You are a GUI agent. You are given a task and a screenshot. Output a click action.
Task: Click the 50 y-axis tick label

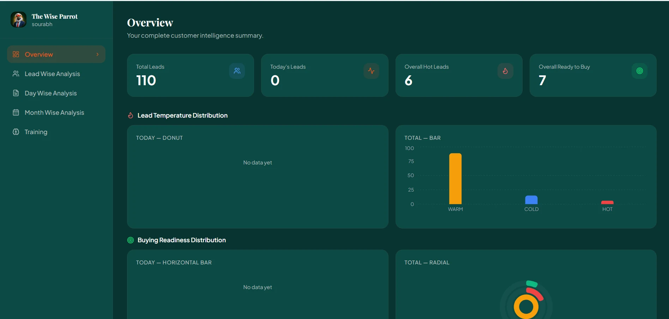point(411,175)
